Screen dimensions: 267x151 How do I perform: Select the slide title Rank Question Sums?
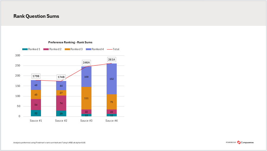[x=36, y=16]
